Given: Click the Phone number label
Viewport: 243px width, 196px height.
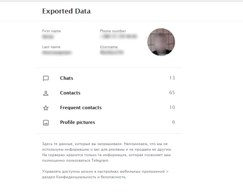Looking at the screenshot, I should pos(113,31).
